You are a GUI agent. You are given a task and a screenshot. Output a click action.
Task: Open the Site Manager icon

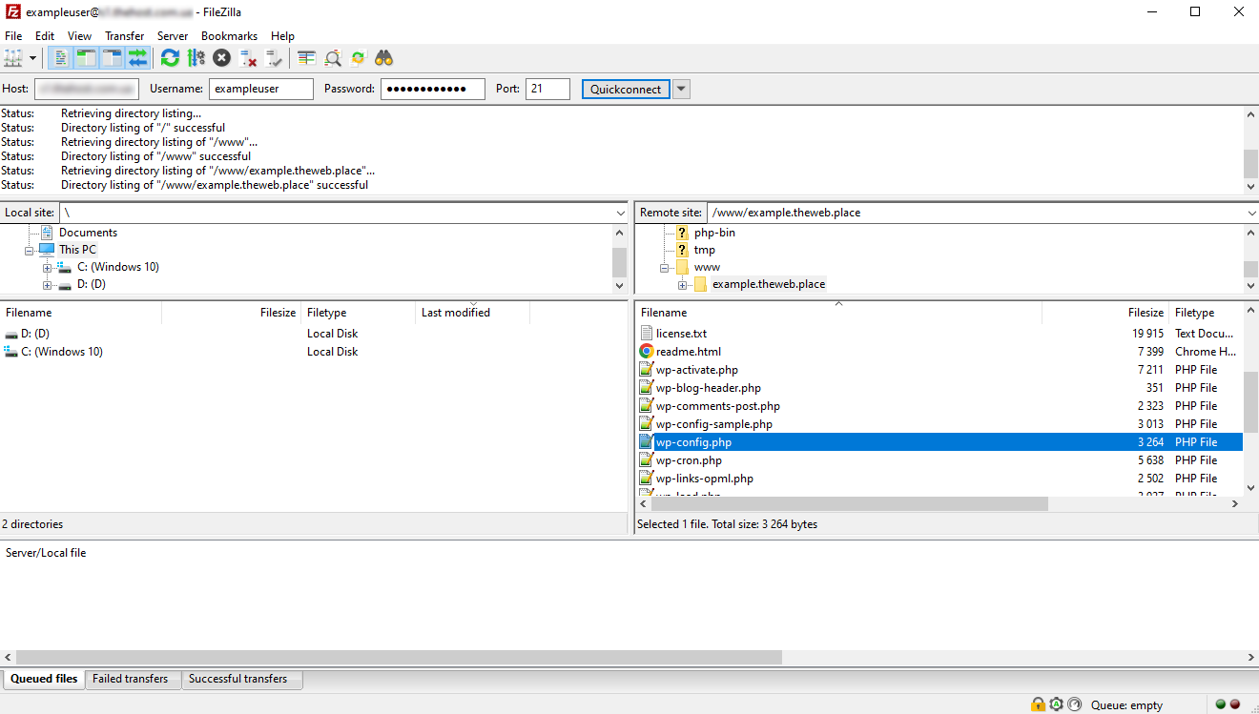[x=12, y=58]
